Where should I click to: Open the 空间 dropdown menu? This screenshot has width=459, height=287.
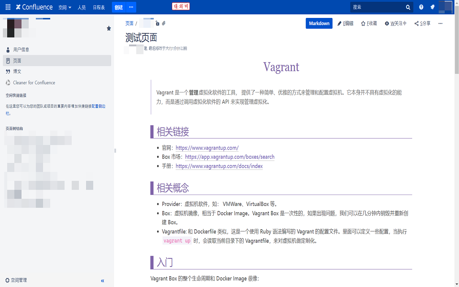coord(65,7)
